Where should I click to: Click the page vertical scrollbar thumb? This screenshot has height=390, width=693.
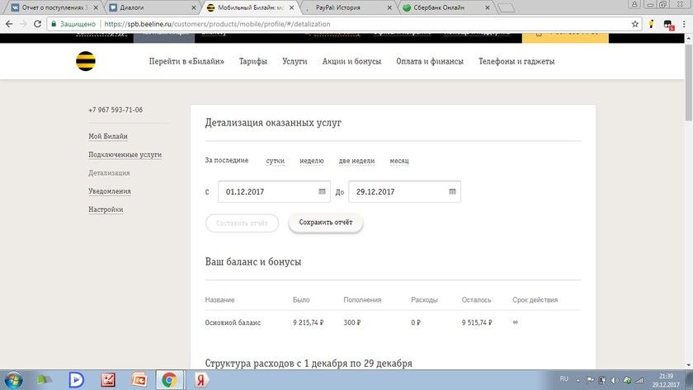pos(688,82)
